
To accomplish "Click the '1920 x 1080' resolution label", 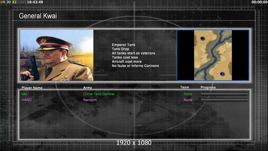I will (x=134, y=143).
